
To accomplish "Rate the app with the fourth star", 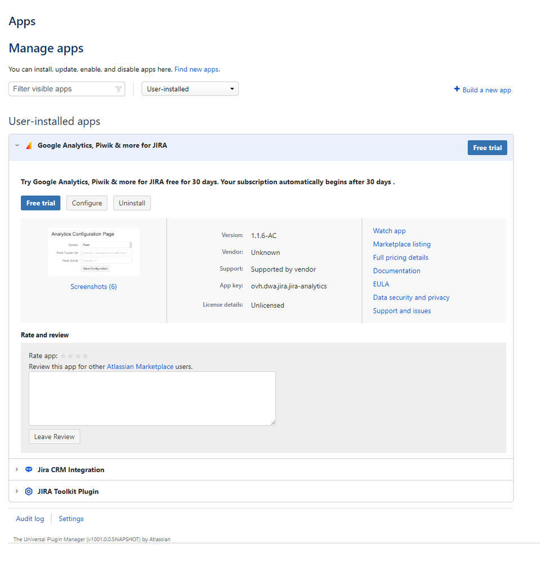I will (x=86, y=356).
